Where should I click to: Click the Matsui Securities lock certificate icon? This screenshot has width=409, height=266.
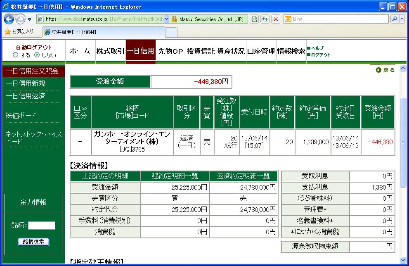click(174, 19)
